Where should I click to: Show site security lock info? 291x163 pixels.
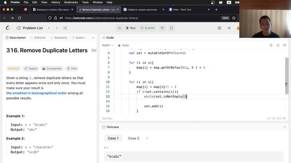tap(55, 18)
